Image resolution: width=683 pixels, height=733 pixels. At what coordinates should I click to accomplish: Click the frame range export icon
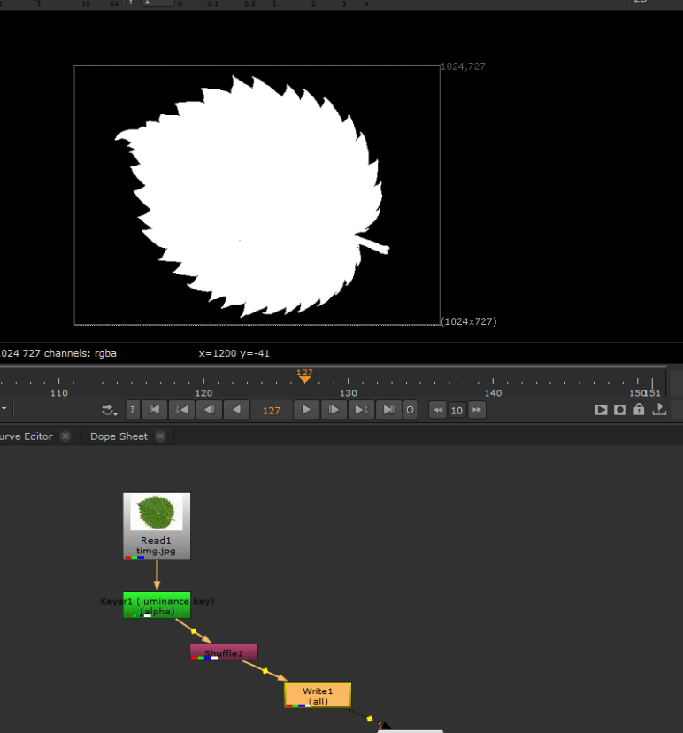659,410
